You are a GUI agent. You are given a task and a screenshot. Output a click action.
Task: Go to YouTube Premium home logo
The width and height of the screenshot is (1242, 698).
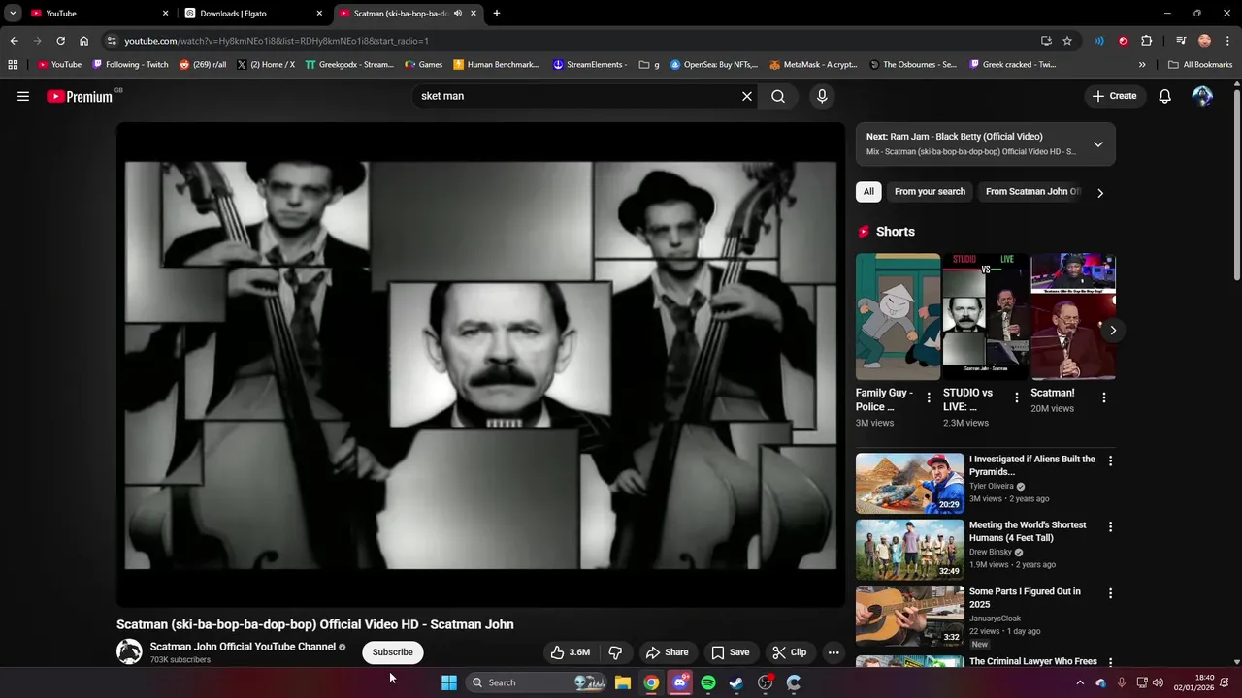pos(80,96)
